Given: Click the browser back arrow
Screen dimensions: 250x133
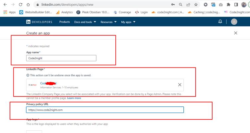Looking at the screenshot, I should tap(5, 5).
